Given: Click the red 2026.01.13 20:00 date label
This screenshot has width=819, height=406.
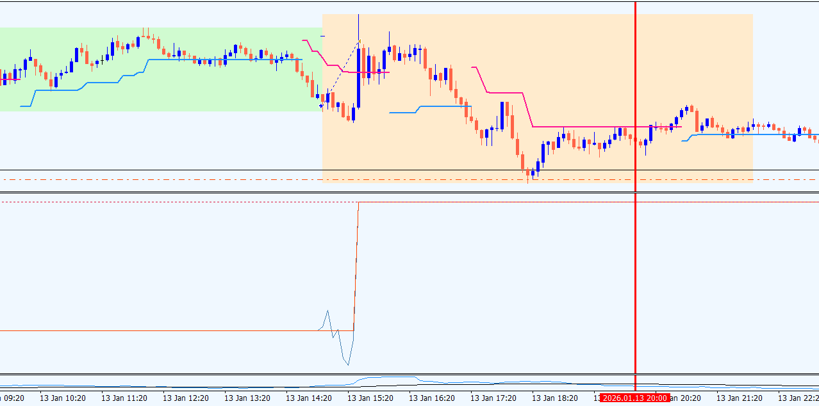Looking at the screenshot, I should 635,398.
